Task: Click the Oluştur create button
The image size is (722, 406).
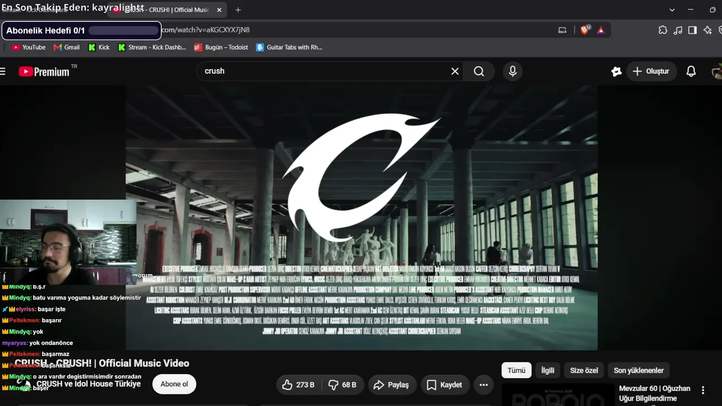Action: pyautogui.click(x=651, y=71)
